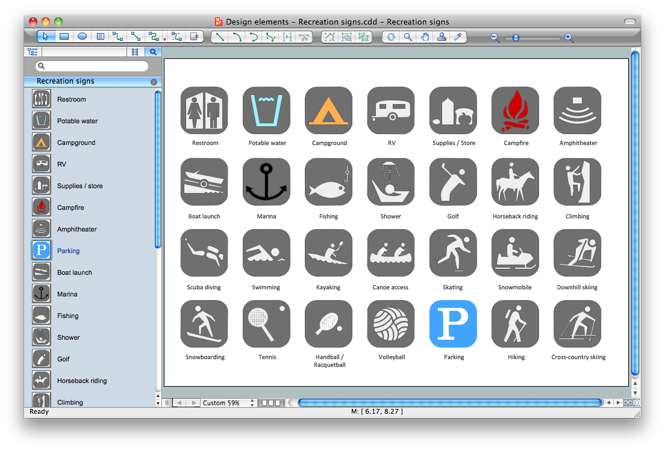Select the hand pan tool

[425, 37]
